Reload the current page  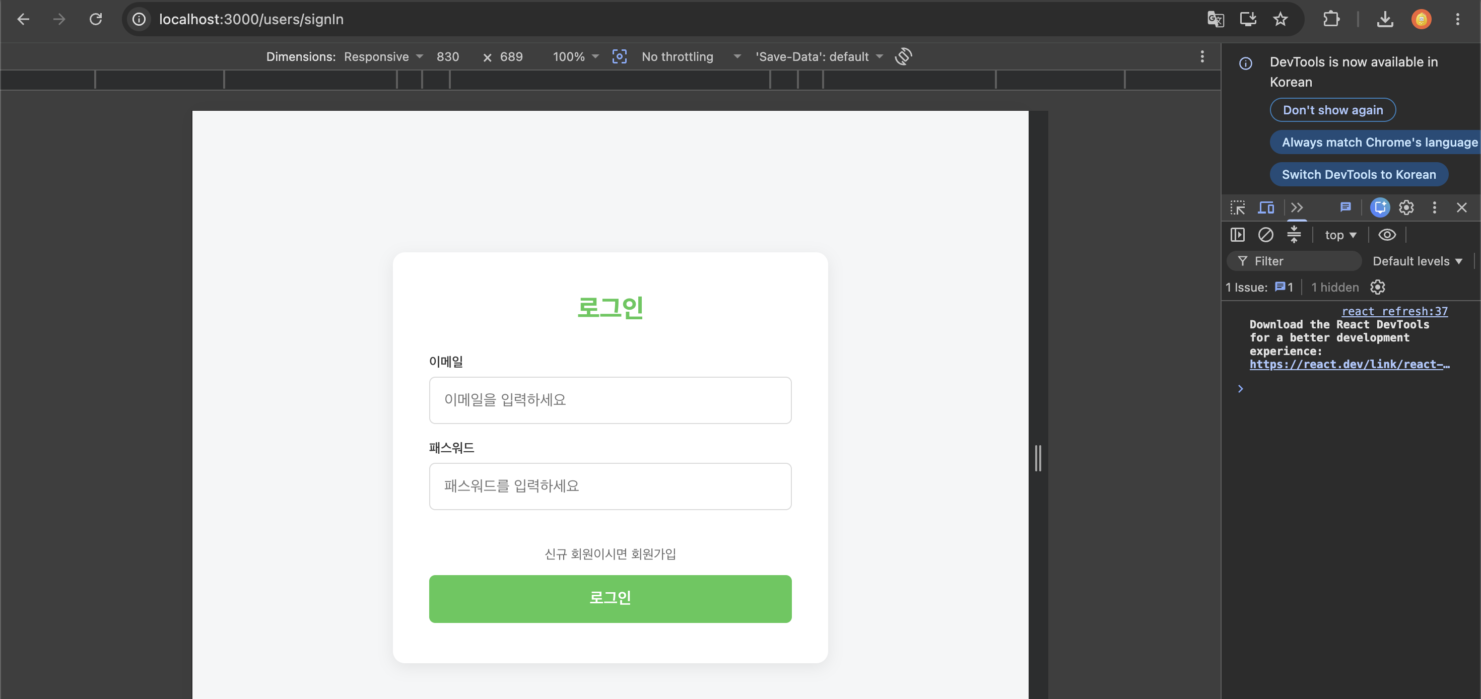click(x=95, y=19)
